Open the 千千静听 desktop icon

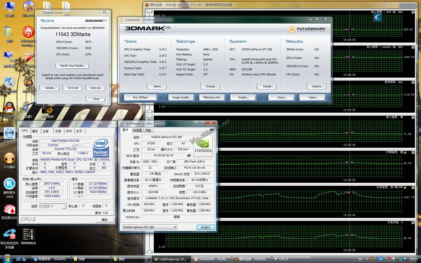(10, 161)
